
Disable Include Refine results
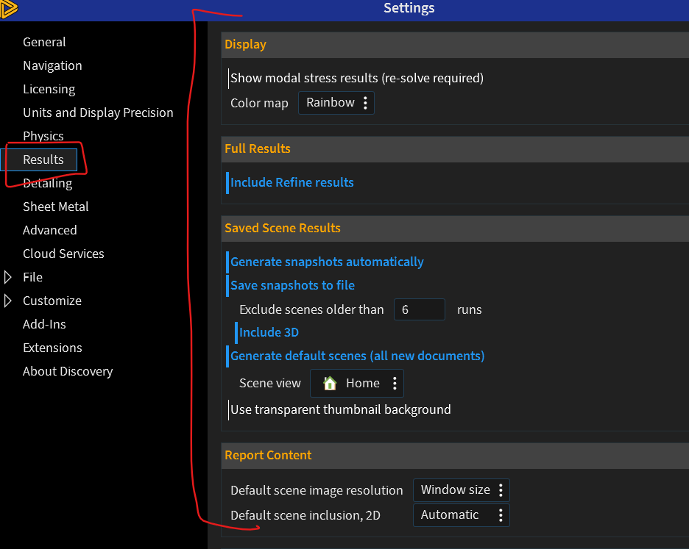click(291, 182)
